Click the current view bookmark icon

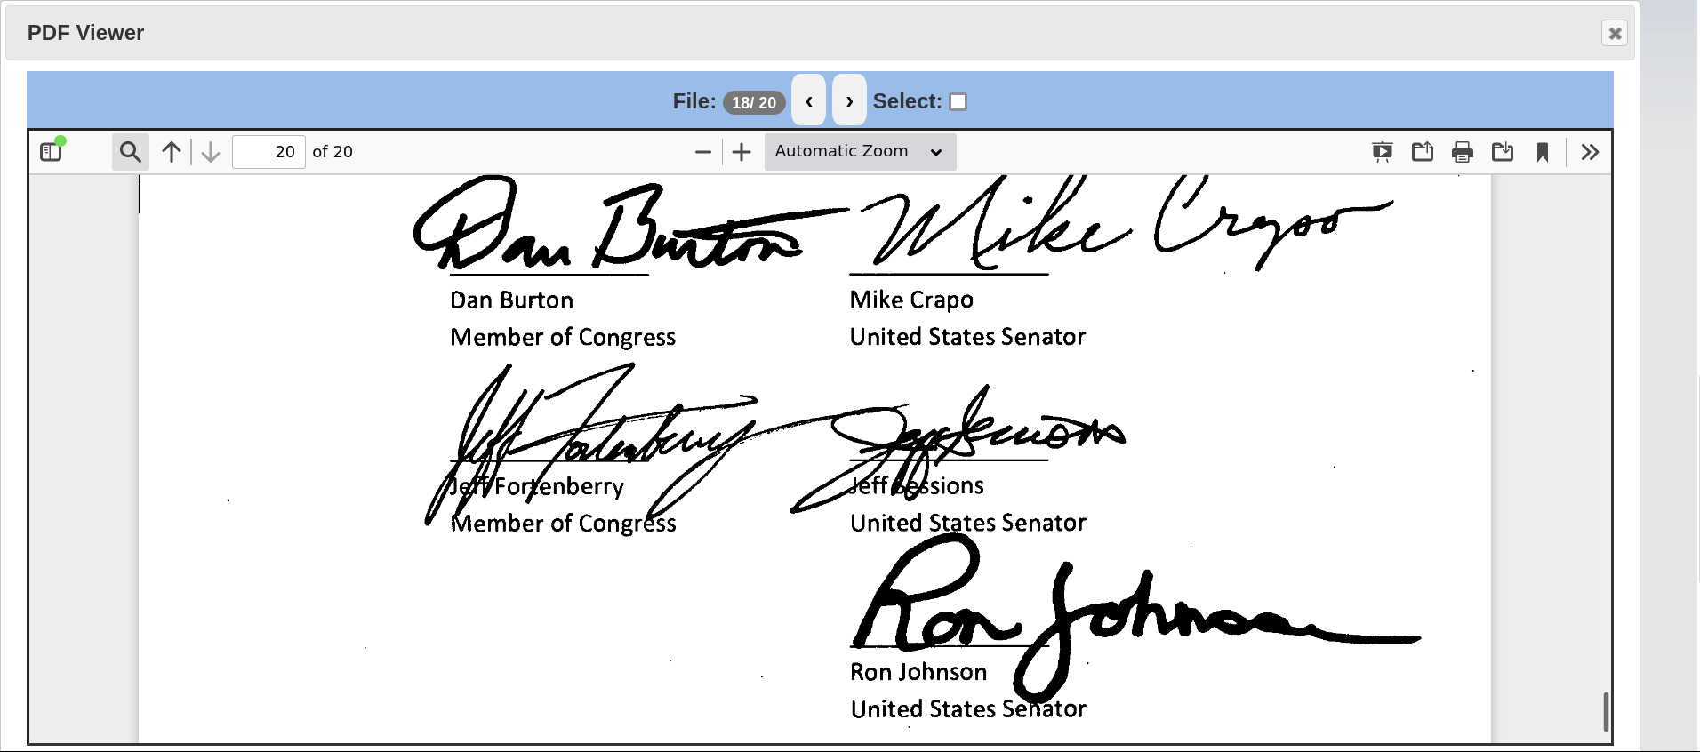tap(1543, 152)
